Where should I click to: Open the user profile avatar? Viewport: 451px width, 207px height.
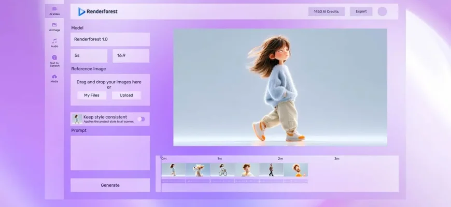(x=382, y=11)
